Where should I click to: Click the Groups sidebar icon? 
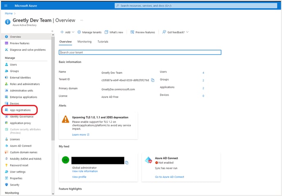click(x=7, y=71)
